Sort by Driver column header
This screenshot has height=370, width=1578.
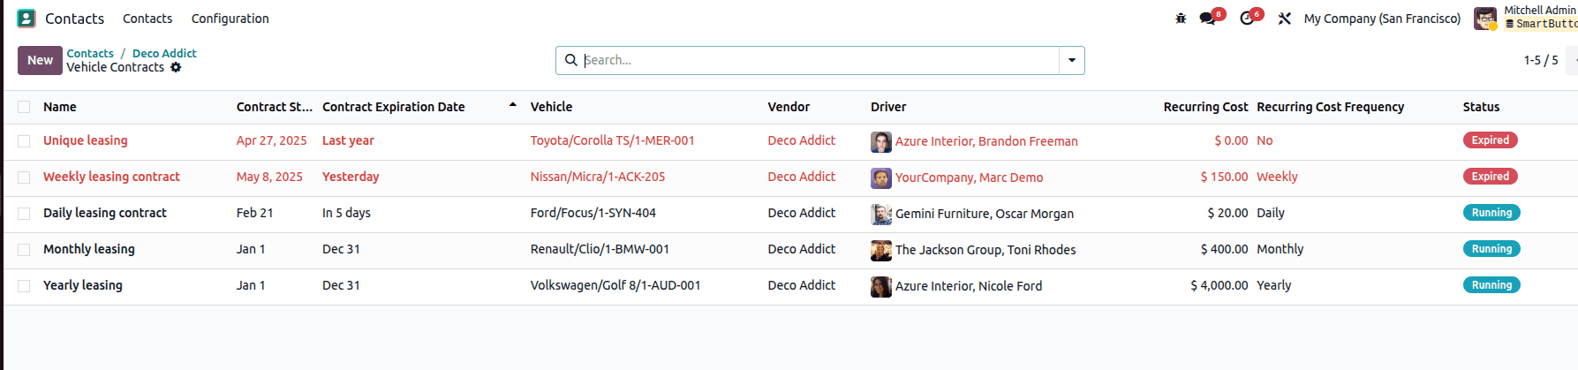coord(888,107)
